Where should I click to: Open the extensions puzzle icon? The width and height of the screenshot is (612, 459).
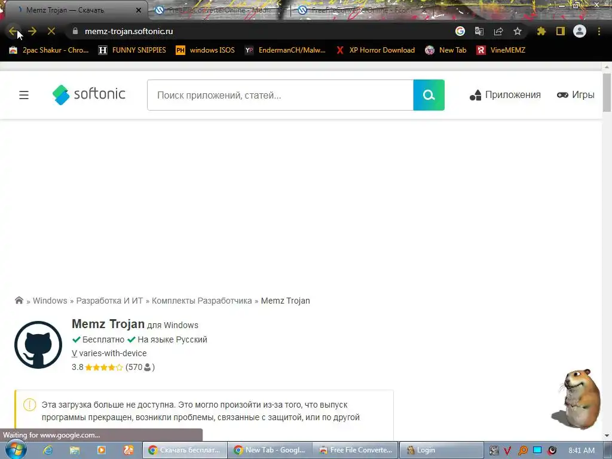(x=541, y=31)
